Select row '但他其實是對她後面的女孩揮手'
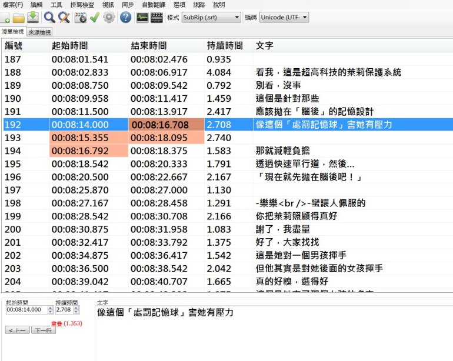 (228, 268)
